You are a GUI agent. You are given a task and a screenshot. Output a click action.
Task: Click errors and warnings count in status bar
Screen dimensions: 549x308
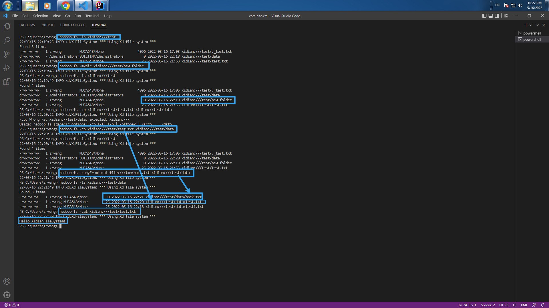[12, 305]
